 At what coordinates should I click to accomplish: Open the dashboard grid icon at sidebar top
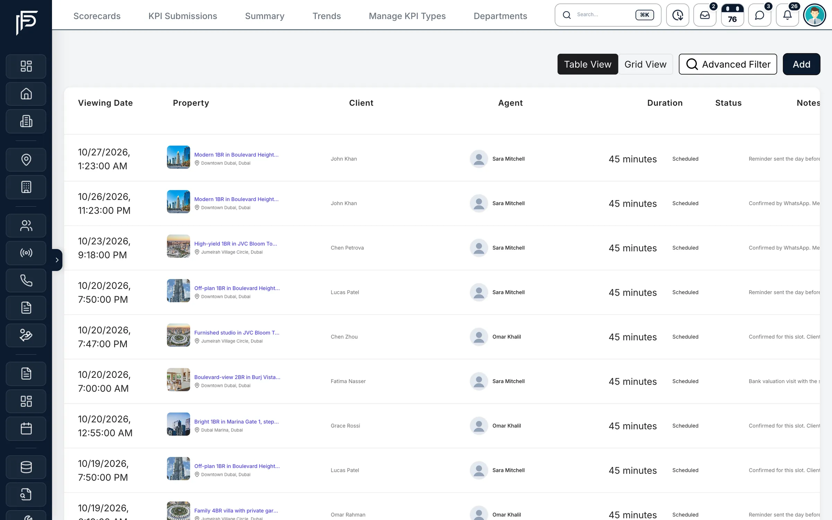26,66
